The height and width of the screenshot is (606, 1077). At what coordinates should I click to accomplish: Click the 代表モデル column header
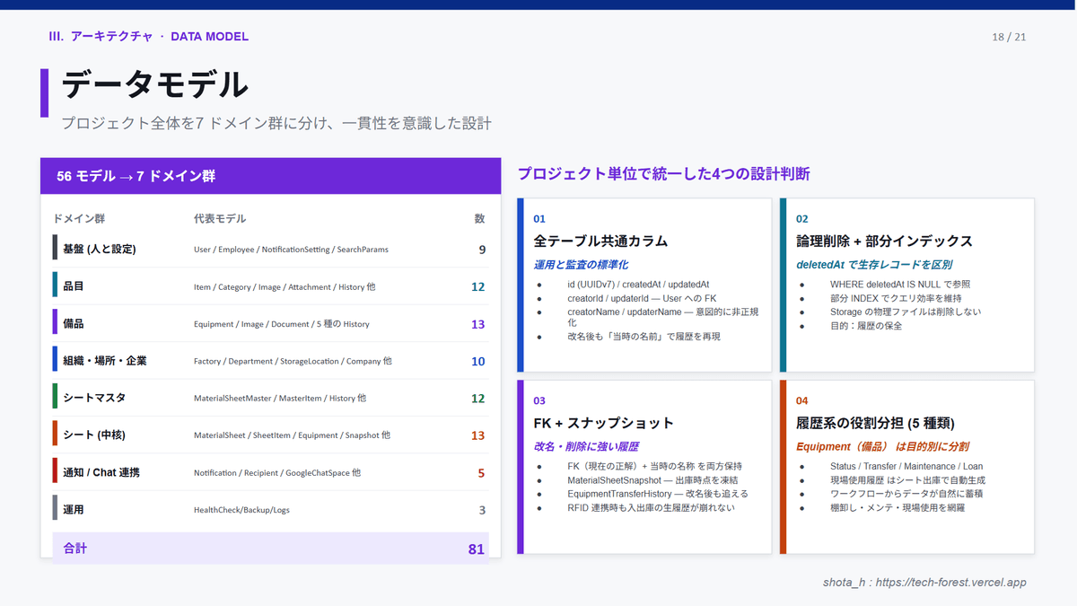[x=219, y=219]
